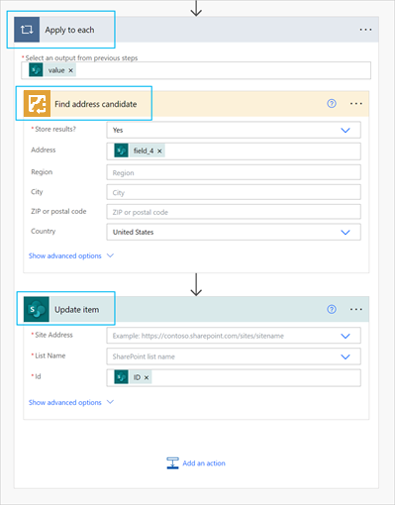Click the Country label
Screen dimensions: 395x505
click(x=44, y=231)
